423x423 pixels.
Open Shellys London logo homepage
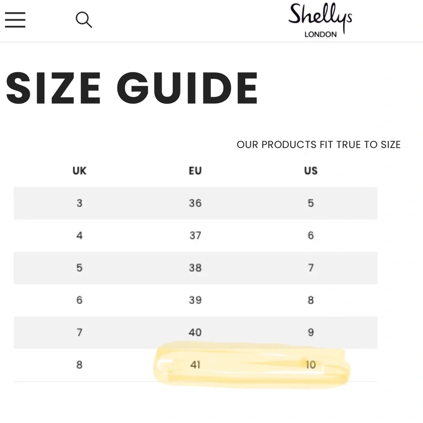320,20
